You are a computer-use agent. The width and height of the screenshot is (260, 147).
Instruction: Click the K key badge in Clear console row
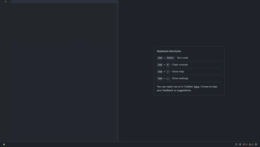[168, 64]
